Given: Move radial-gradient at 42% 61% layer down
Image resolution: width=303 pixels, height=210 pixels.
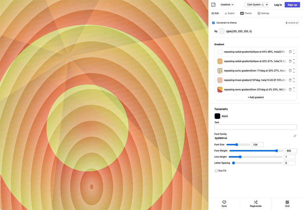Looking at the screenshot, I should click(294, 63).
